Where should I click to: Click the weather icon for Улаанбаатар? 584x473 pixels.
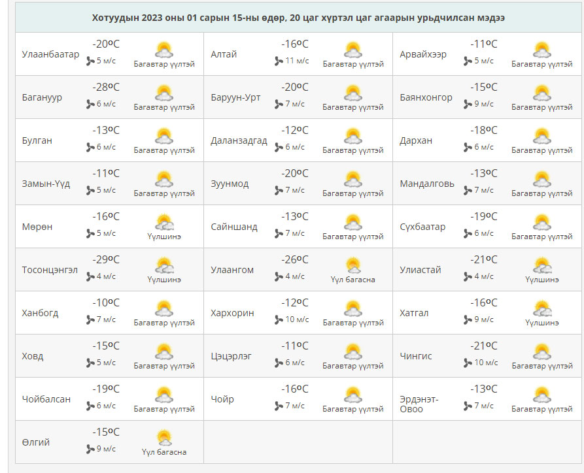click(x=163, y=50)
